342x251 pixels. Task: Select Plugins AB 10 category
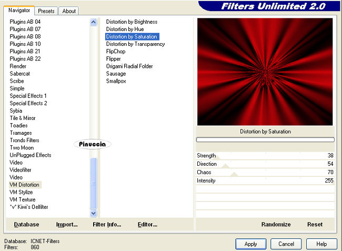click(x=25, y=44)
